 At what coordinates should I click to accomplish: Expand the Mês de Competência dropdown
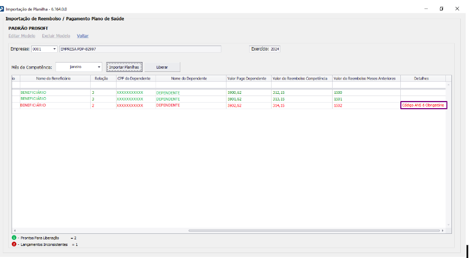pos(99,67)
